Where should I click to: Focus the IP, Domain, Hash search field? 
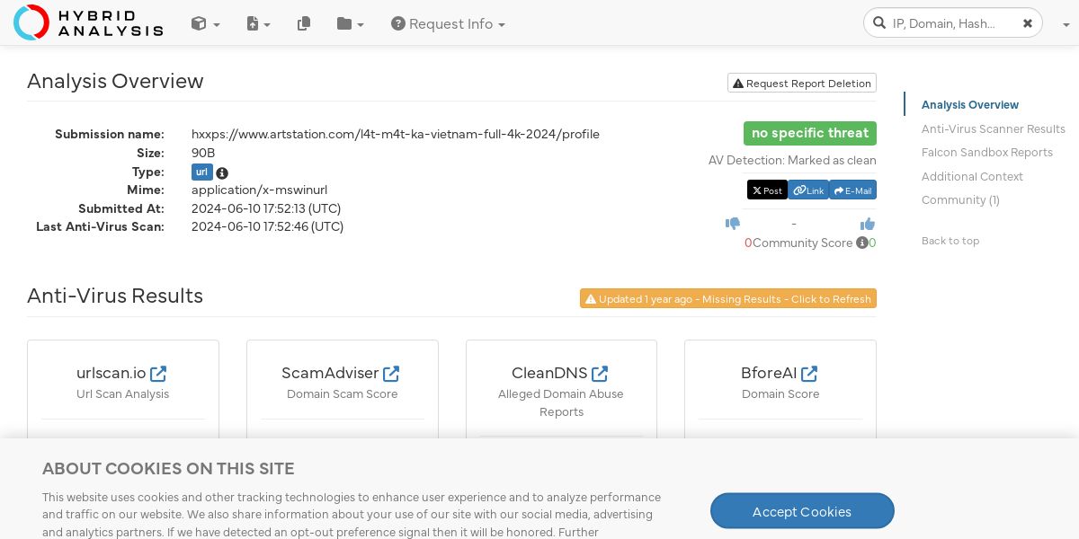pos(949,23)
